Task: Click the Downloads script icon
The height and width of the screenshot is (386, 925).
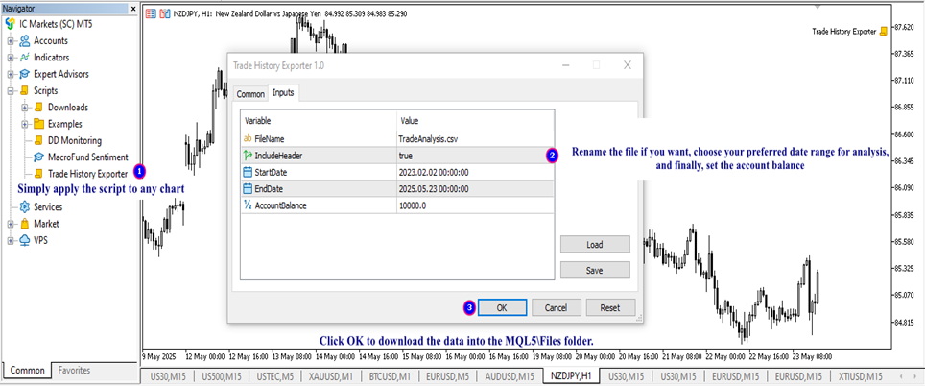Action: pos(38,108)
